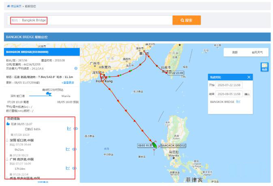Switch to the 台风天气 typhoon weather tab
The width and height of the screenshot is (273, 186).
click(x=257, y=52)
